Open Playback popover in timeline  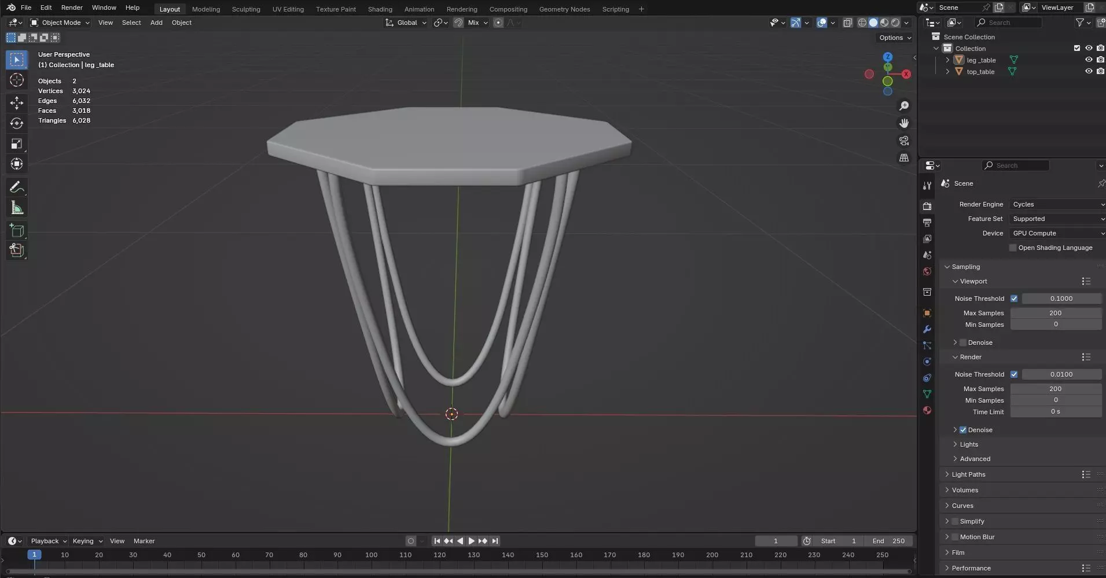click(x=49, y=541)
